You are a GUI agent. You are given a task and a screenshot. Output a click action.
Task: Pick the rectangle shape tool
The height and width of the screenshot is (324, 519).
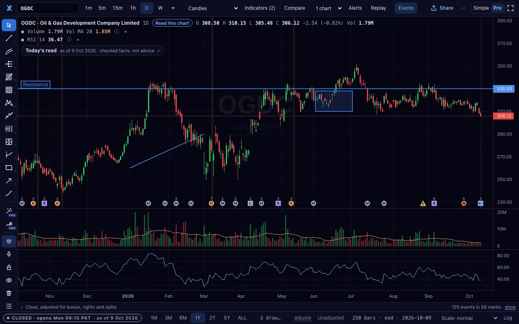click(9, 168)
